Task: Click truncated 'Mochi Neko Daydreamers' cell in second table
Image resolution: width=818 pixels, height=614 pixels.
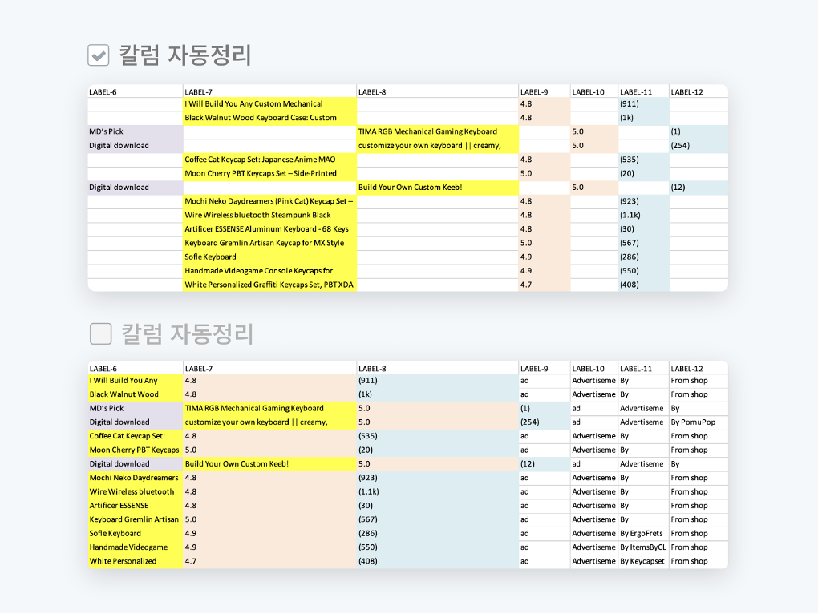Action: pyautogui.click(x=136, y=478)
